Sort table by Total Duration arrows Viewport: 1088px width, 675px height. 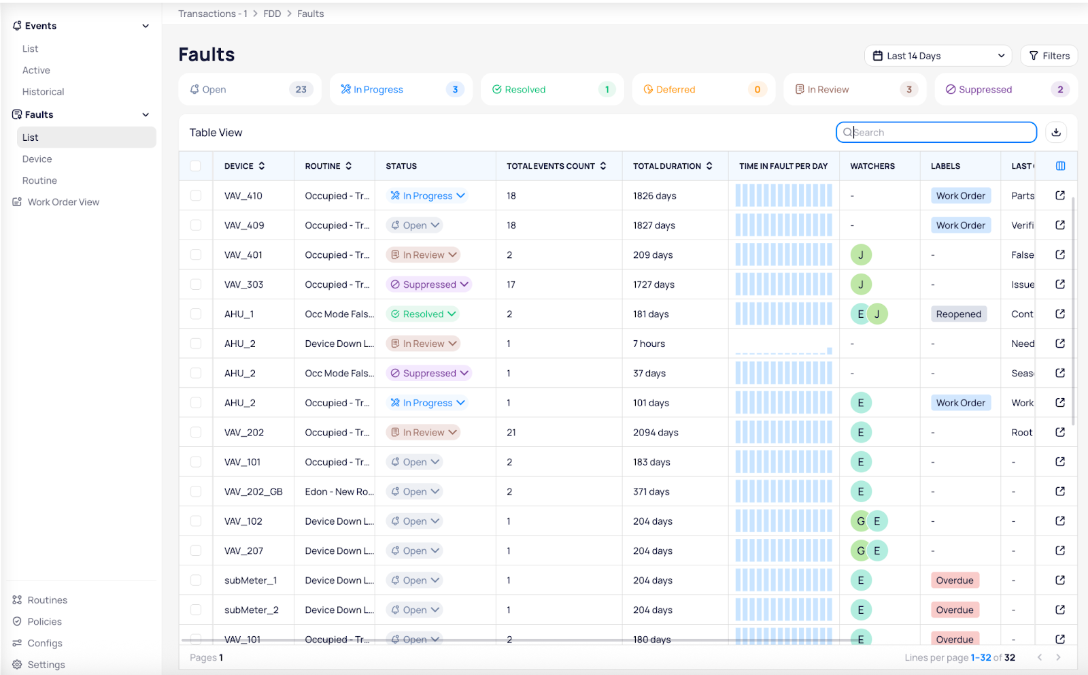pyautogui.click(x=709, y=166)
